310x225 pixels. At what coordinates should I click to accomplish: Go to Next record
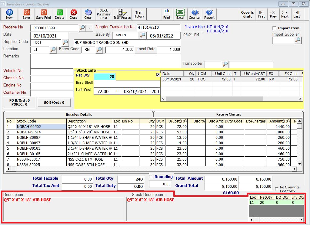pyautogui.click(x=285, y=14)
